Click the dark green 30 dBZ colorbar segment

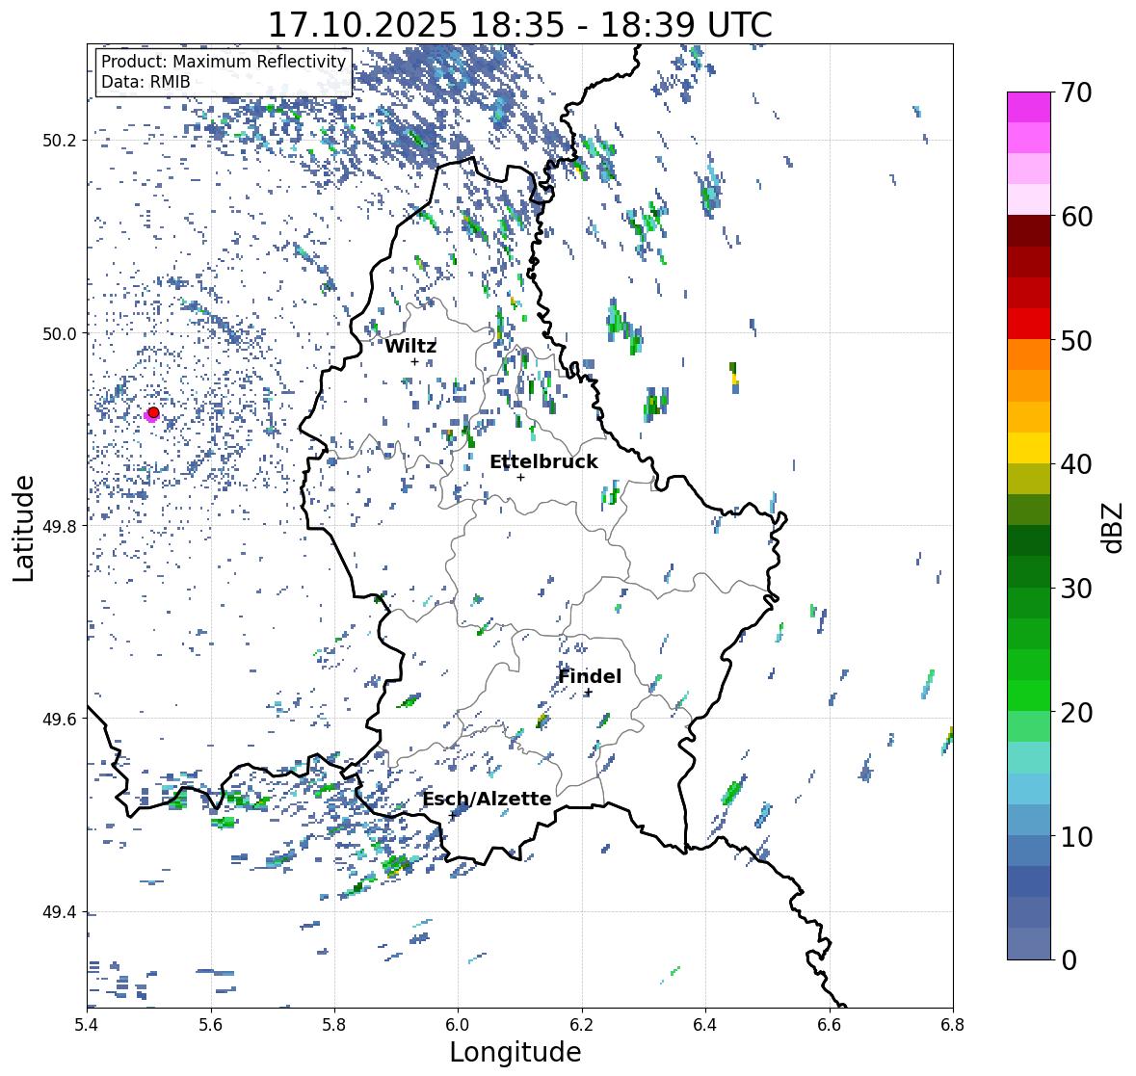tap(1029, 571)
